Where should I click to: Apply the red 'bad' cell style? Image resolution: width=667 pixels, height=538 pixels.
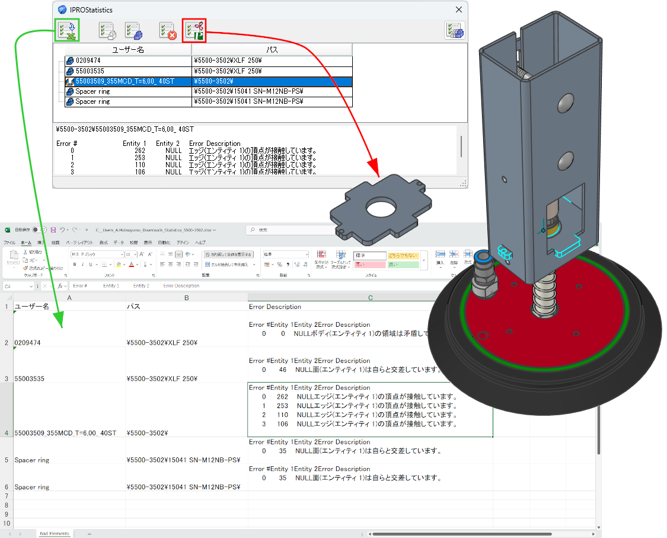pyautogui.click(x=369, y=265)
